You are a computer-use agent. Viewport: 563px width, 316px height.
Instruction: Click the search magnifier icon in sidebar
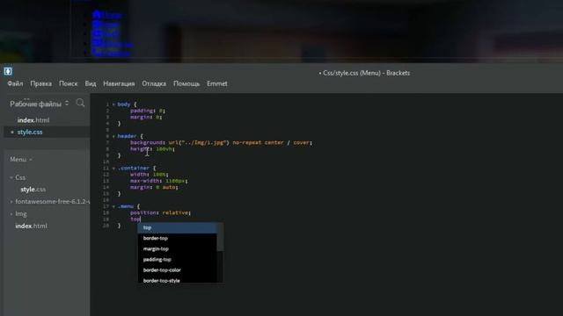pos(80,104)
